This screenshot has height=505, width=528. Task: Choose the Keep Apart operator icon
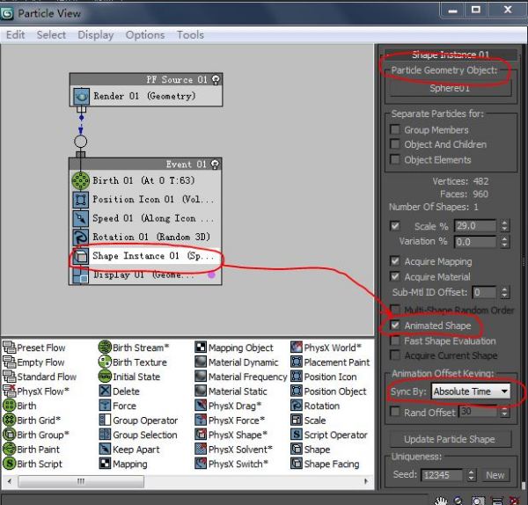105,449
